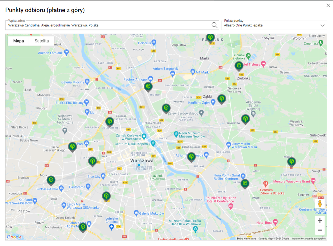Select pickup point marker at Wesoła
This screenshot has height=246, width=333.
point(292,162)
